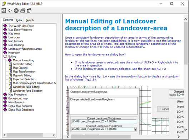Click the topic pane scroll-up arrow
Image resolution: width=189 pixels, height=140 pixels.
(x=186, y=19)
